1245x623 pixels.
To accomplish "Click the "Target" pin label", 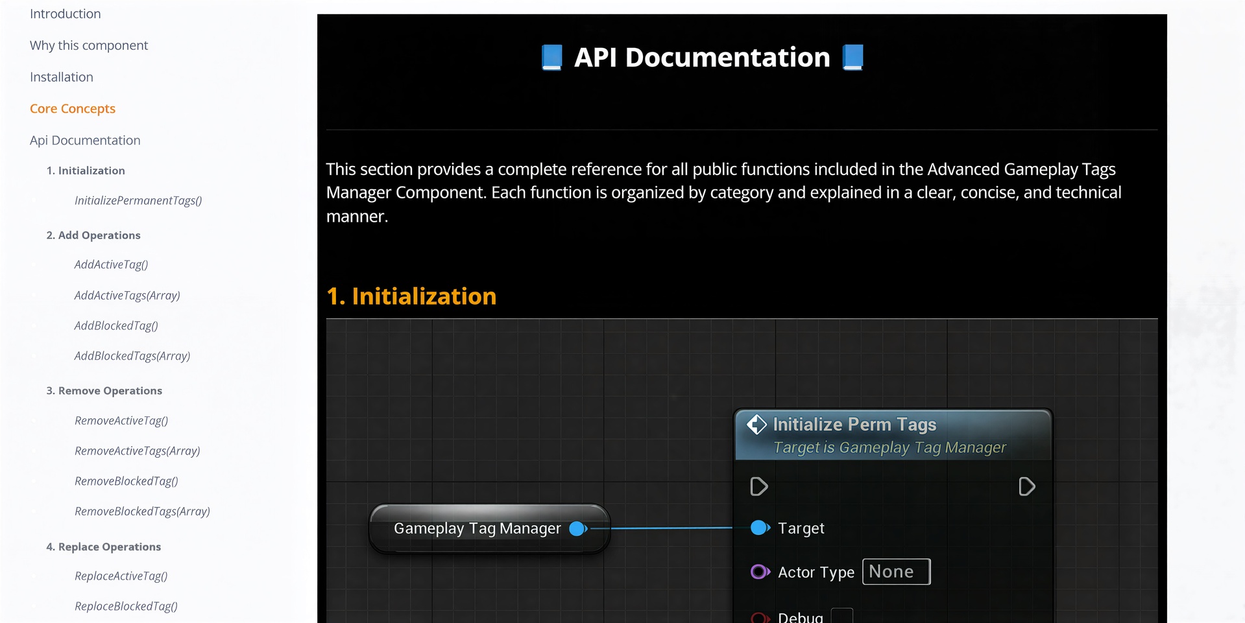I will (x=801, y=528).
